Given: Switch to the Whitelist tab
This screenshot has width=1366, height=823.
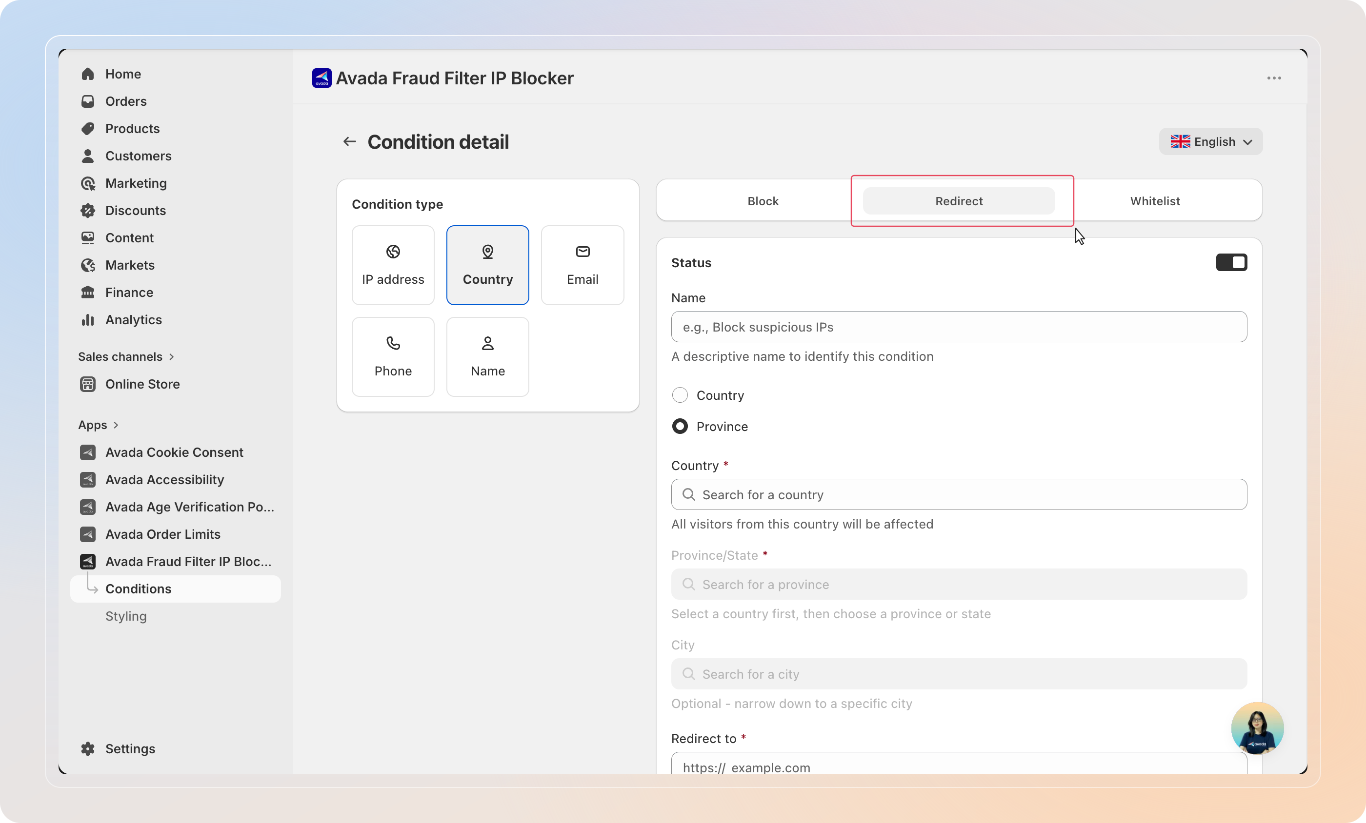Looking at the screenshot, I should (1155, 200).
